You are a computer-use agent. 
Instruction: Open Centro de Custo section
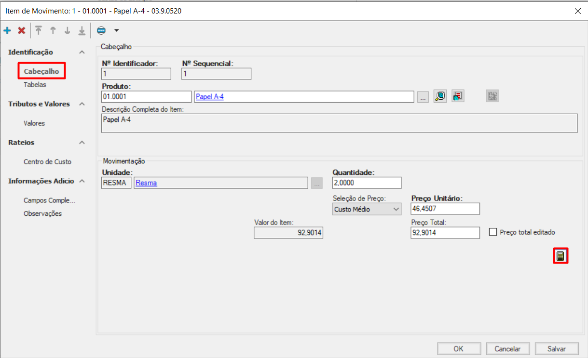(x=47, y=162)
